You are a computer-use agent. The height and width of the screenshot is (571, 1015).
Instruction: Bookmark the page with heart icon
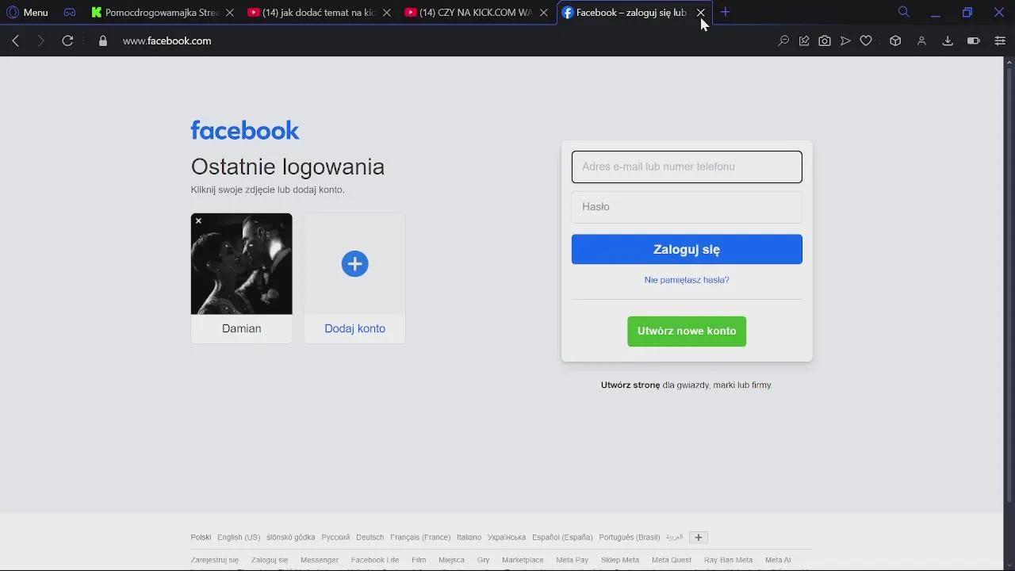pos(866,40)
